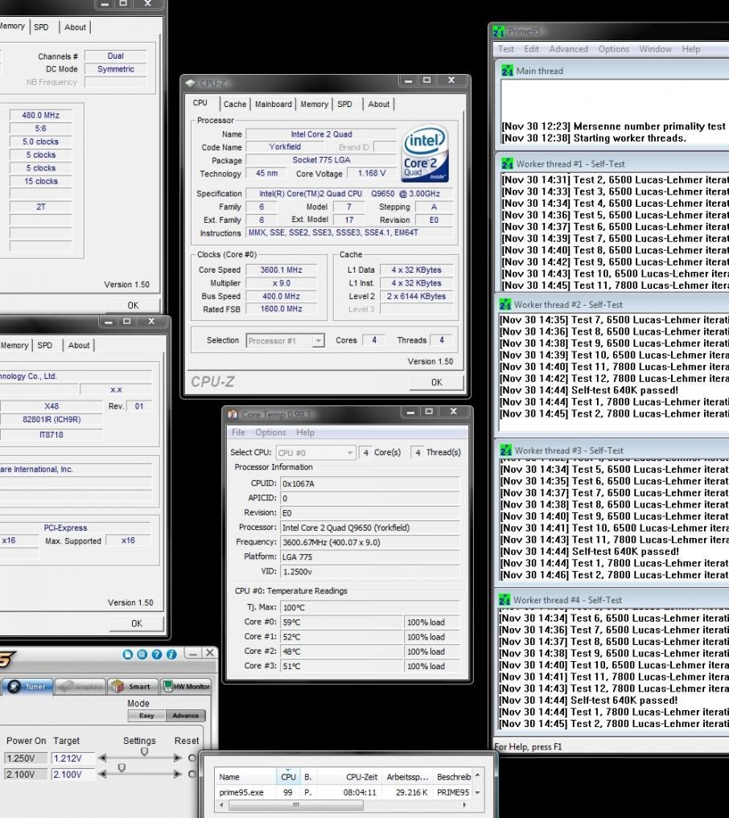
Task: Click the scroll-down arrow in the task manager list
Action: tap(477, 792)
